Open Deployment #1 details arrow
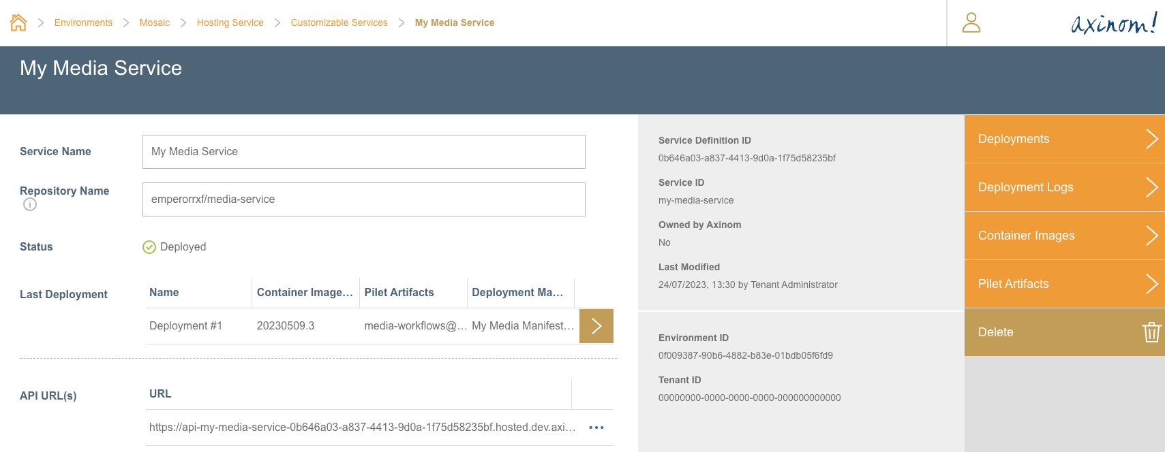 coord(596,326)
